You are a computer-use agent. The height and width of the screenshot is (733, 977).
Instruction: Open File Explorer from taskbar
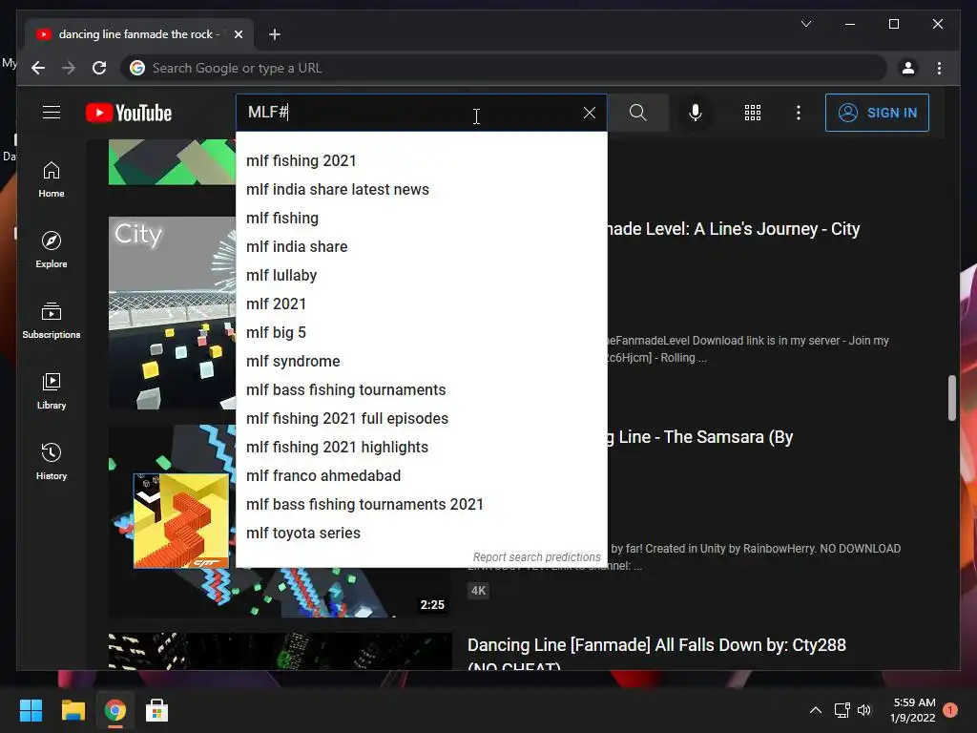coord(73,710)
